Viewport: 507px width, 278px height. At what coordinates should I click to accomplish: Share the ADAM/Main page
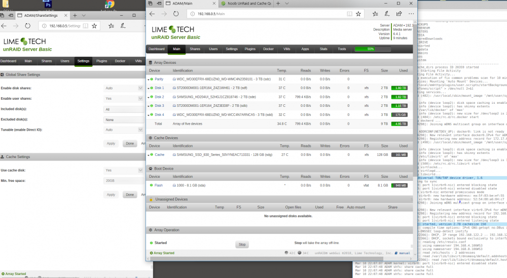pos(399,14)
